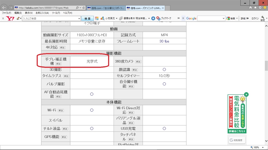Expand the 優香&青木 item's dropdown arrow
Screen dimensions: 268x150
(x=149, y=18)
